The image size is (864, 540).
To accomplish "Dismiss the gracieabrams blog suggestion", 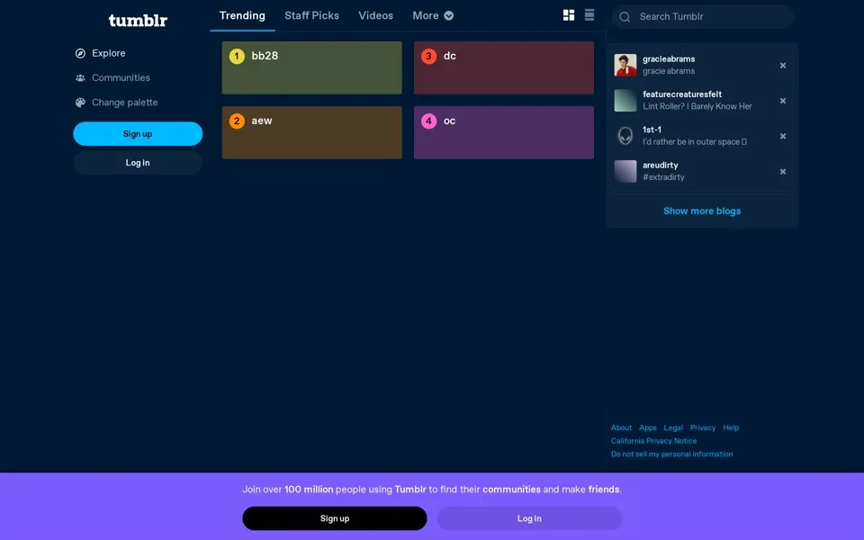I will tap(782, 66).
